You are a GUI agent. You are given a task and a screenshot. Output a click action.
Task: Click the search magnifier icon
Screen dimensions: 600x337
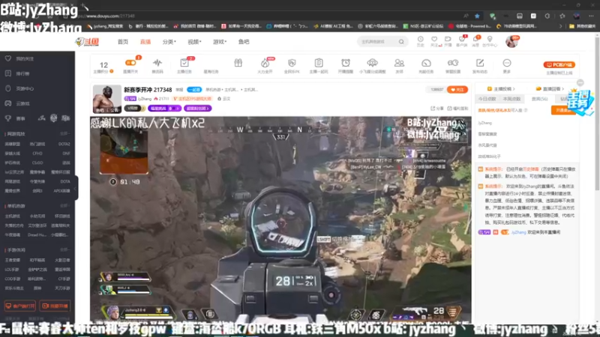tap(401, 42)
